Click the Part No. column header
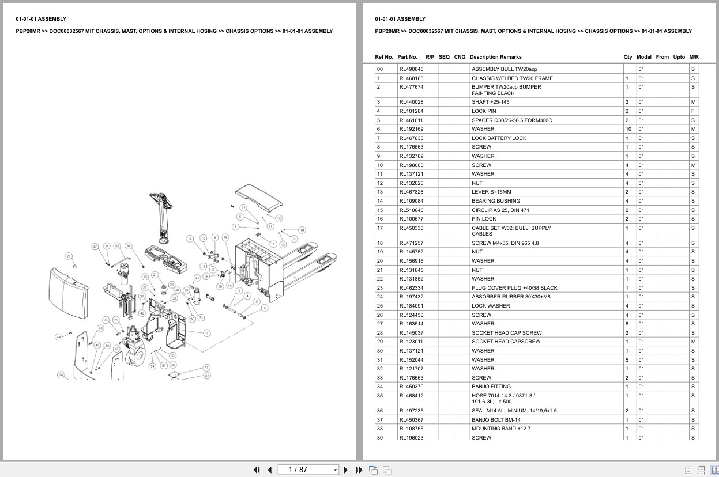 (x=407, y=57)
